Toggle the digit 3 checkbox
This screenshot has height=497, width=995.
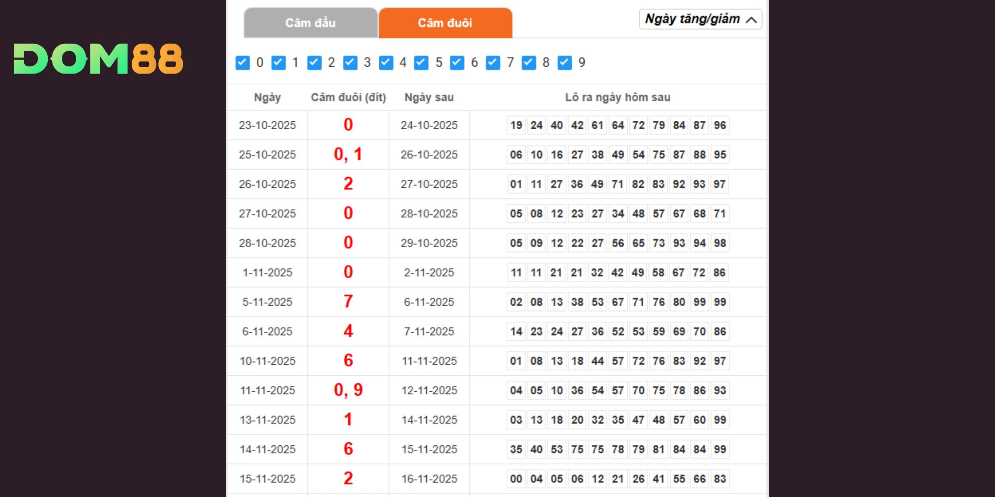coord(350,63)
